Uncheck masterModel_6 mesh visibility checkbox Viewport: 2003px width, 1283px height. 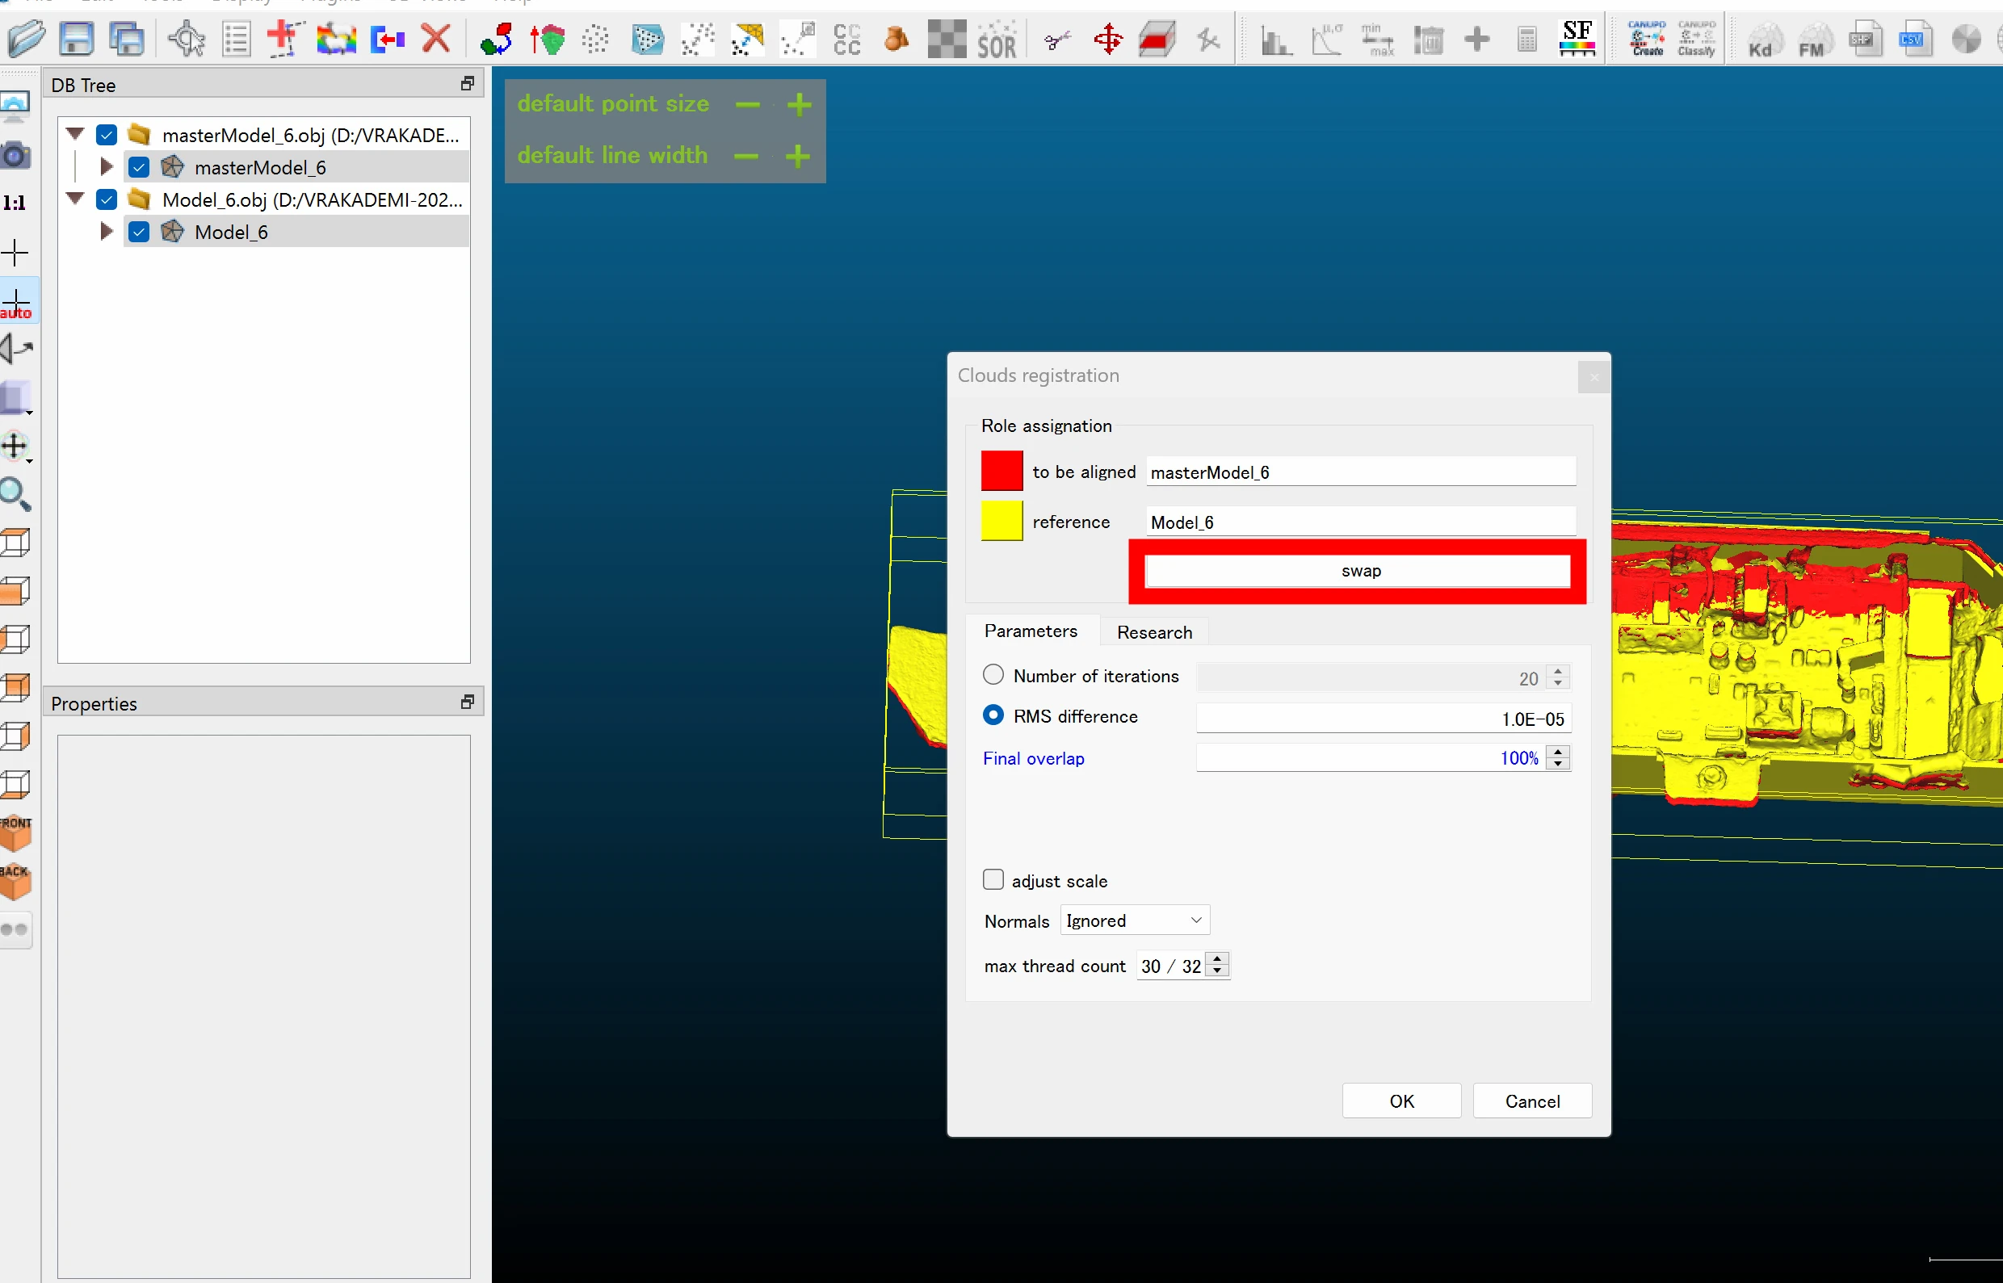click(139, 167)
